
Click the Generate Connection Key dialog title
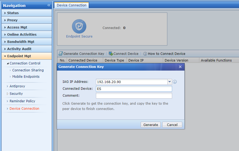coord(81,67)
